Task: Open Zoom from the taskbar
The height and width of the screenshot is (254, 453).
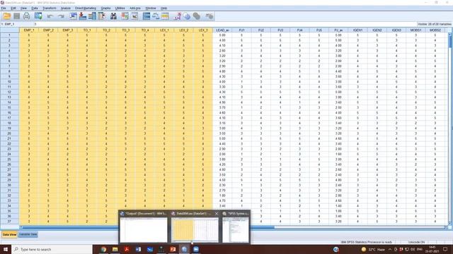Action: pos(196,249)
